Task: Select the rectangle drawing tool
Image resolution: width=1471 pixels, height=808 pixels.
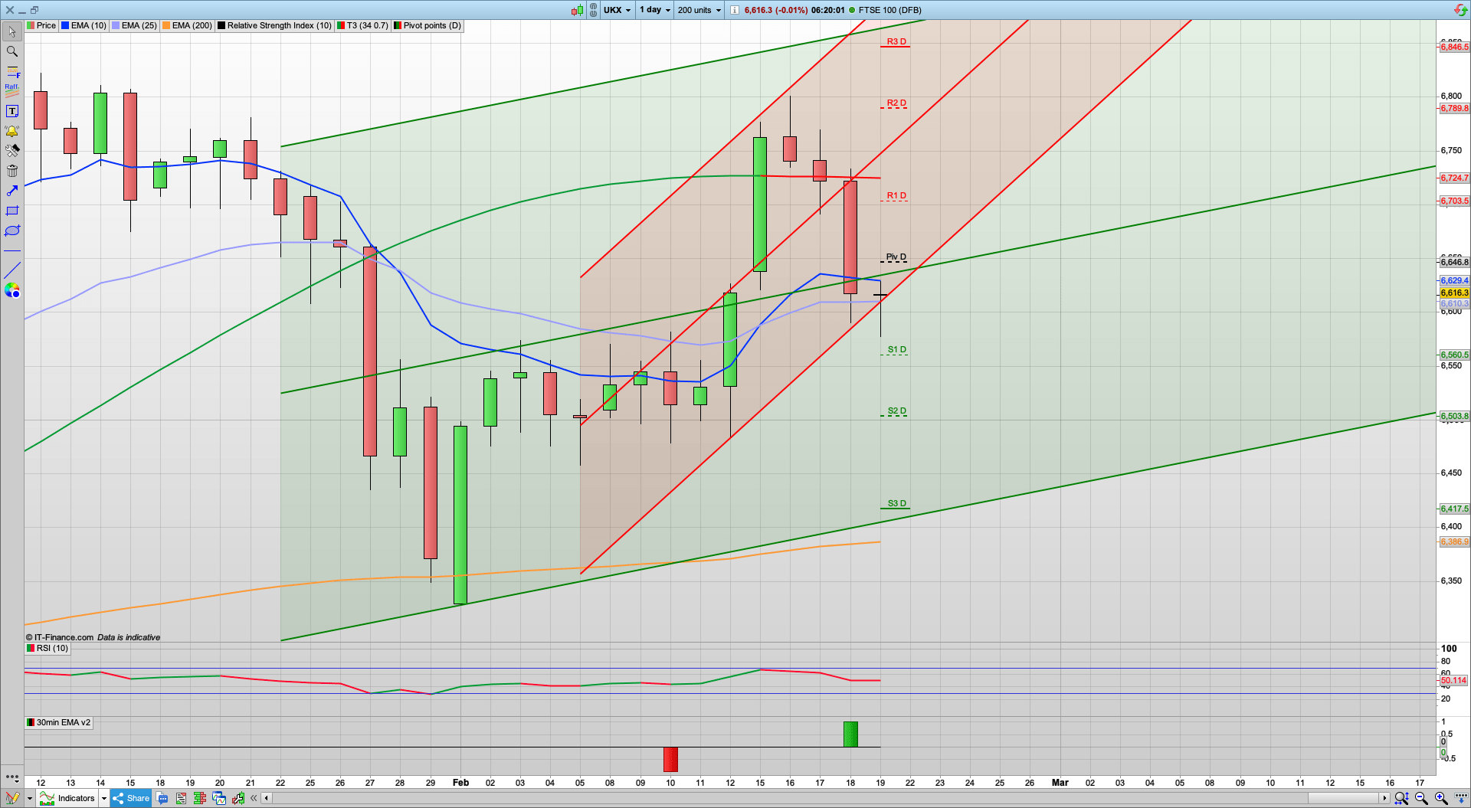Action: point(11,211)
